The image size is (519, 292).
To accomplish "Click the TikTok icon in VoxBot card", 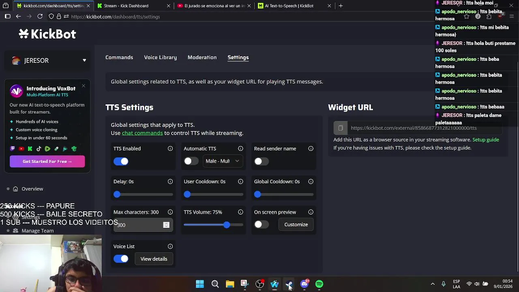I will (x=39, y=149).
